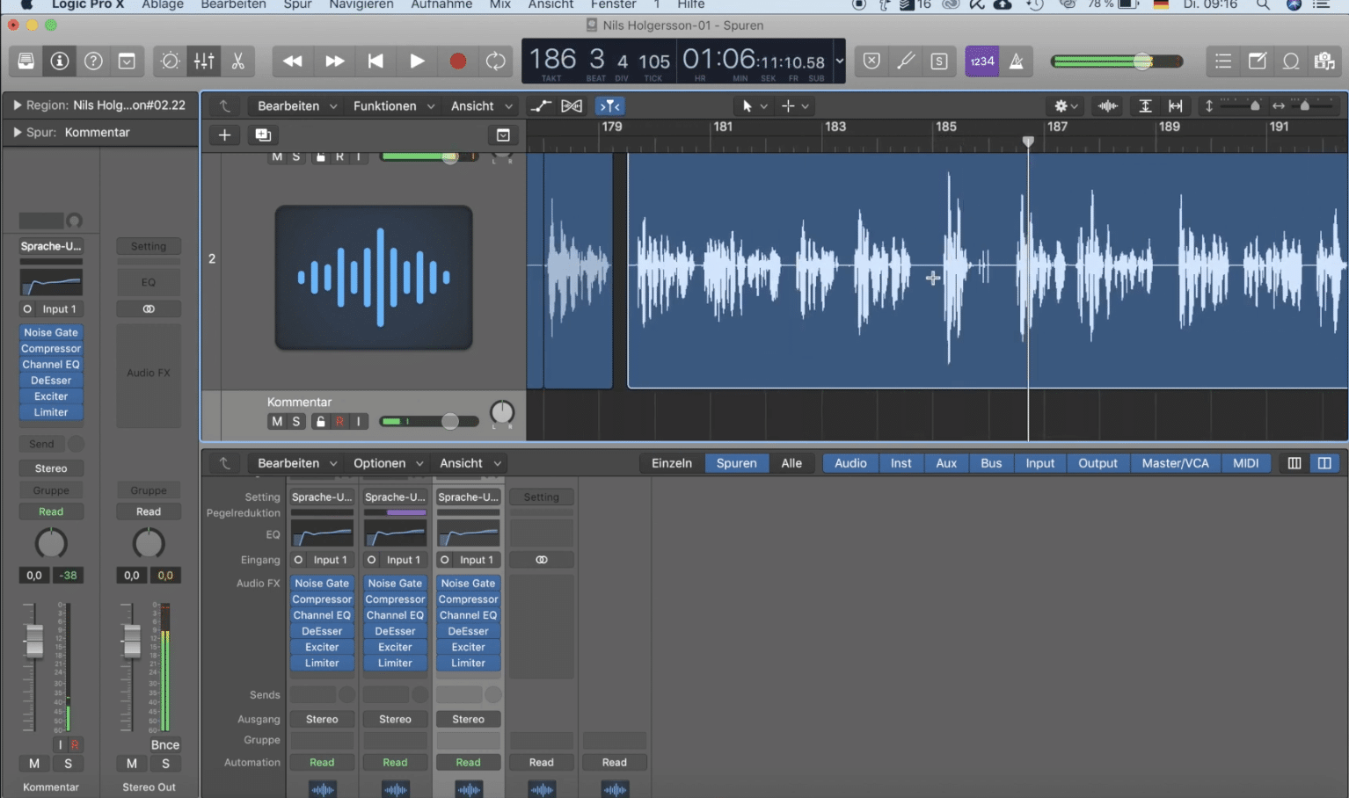Click the Duplicate Track button
Viewport: 1349px width, 798px height.
pos(263,134)
